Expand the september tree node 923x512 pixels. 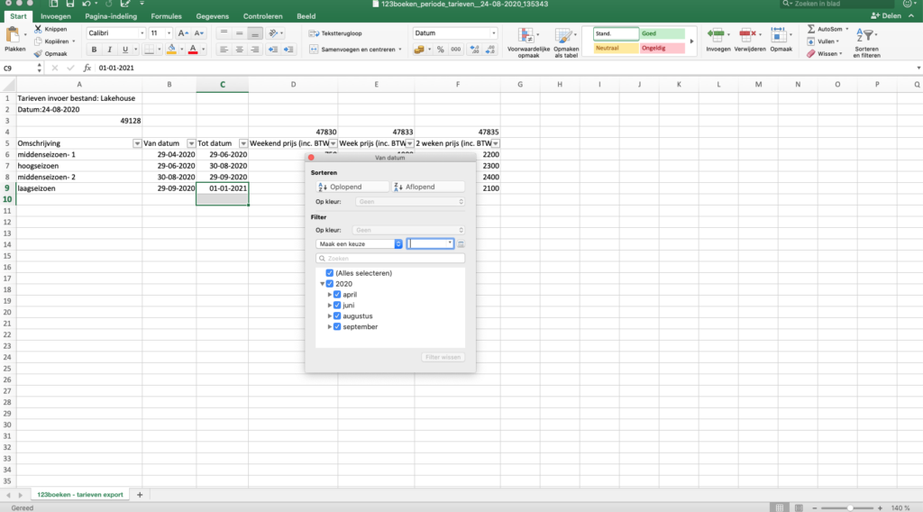click(x=330, y=326)
